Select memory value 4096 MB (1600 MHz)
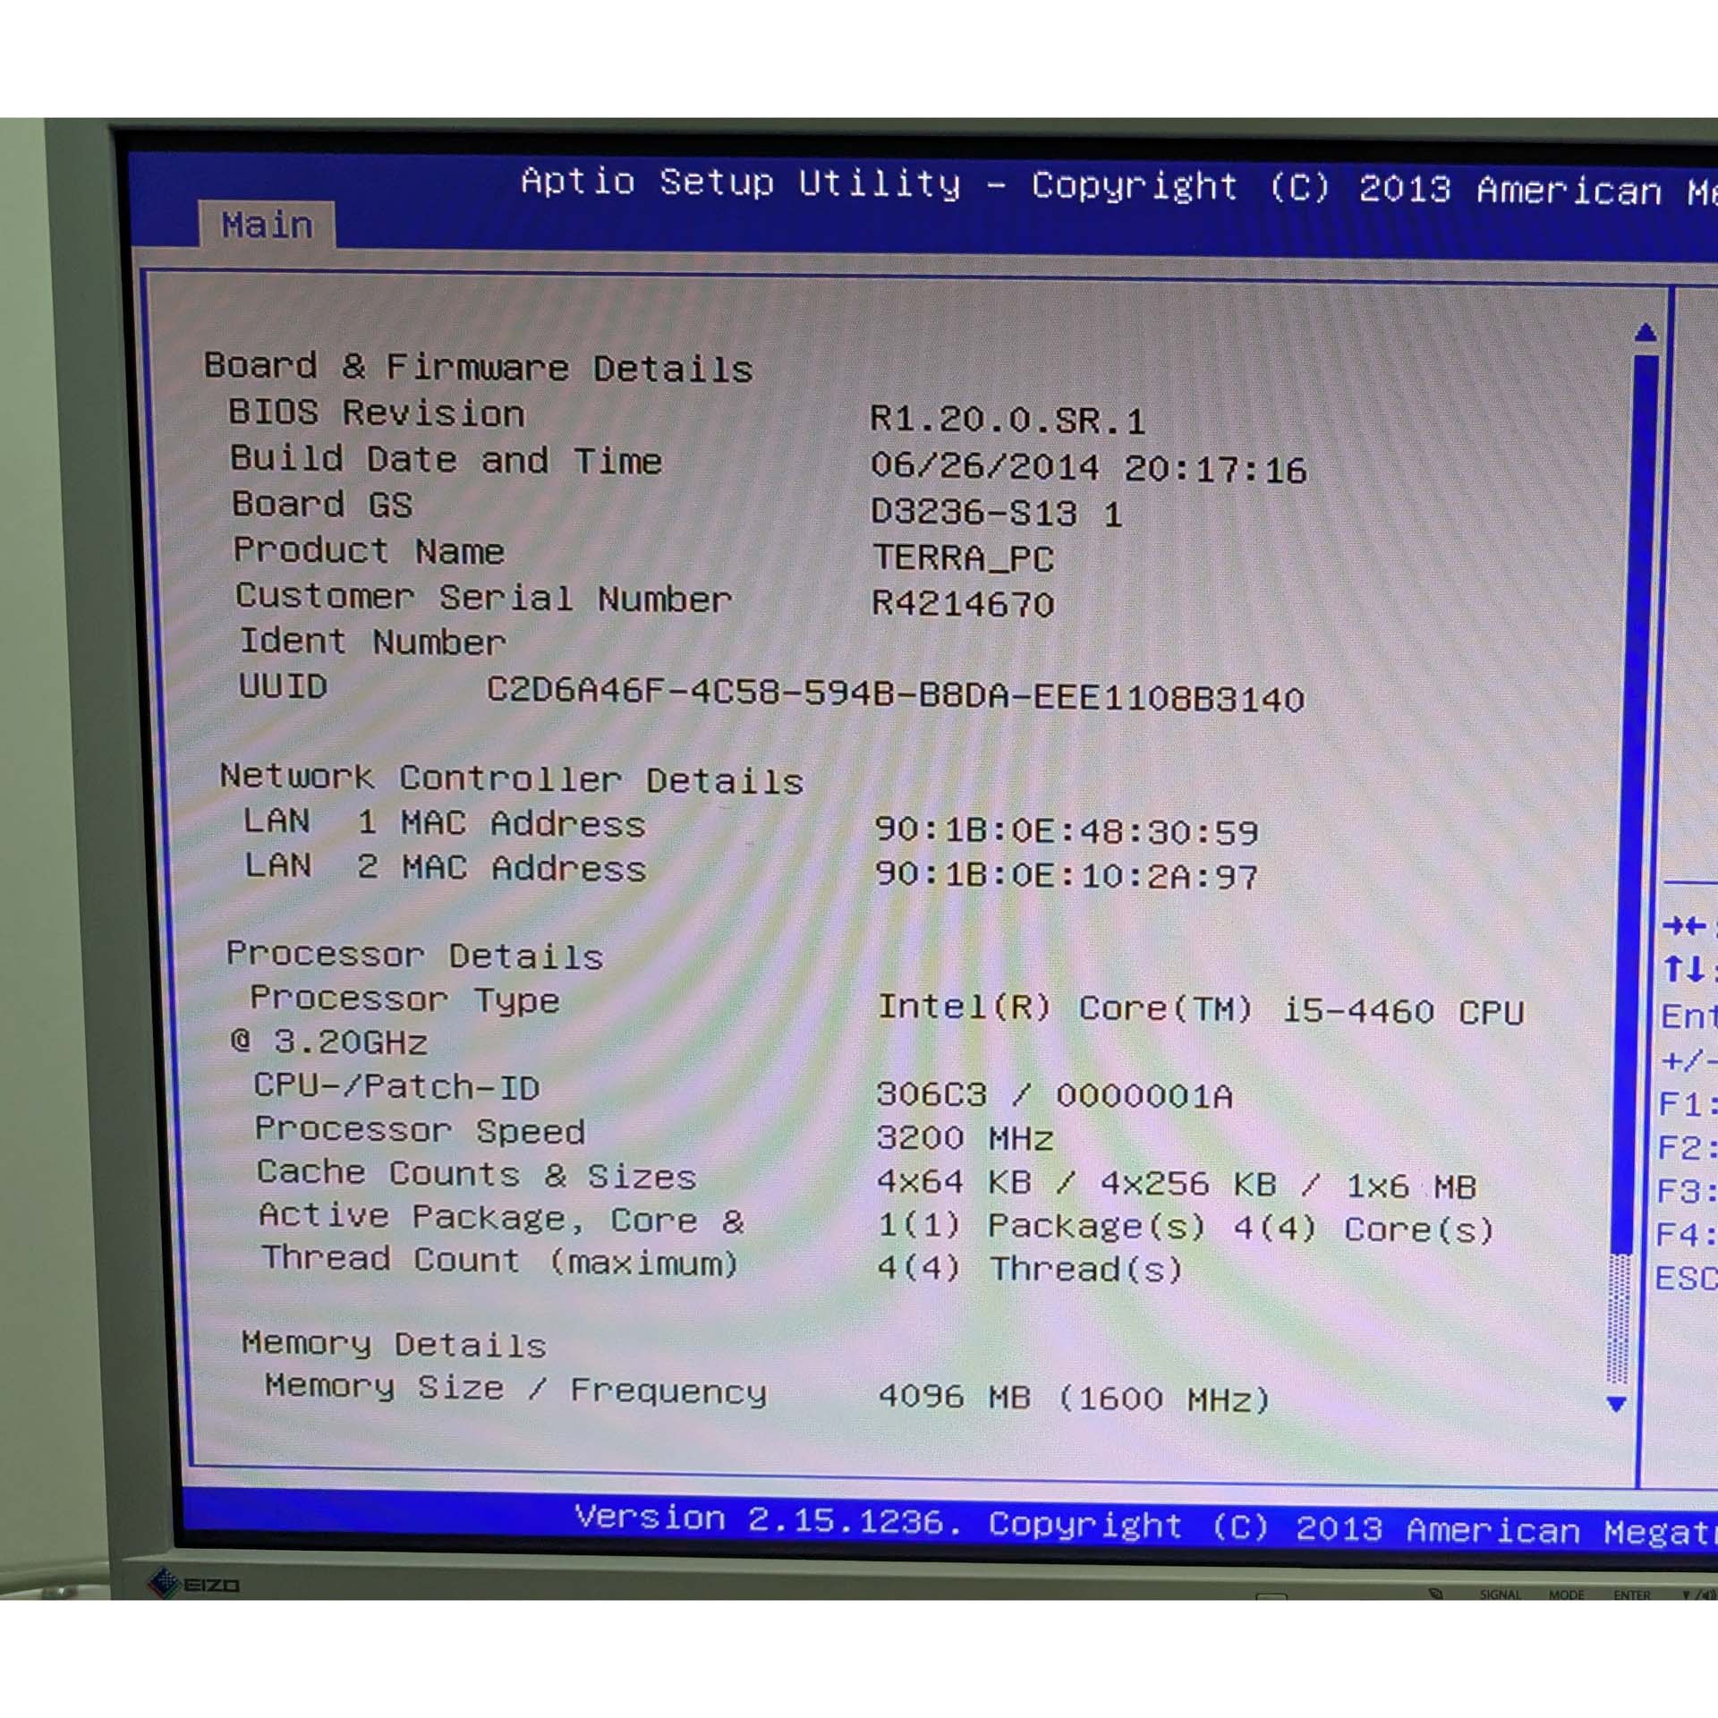The height and width of the screenshot is (1718, 1718). click(1075, 1398)
